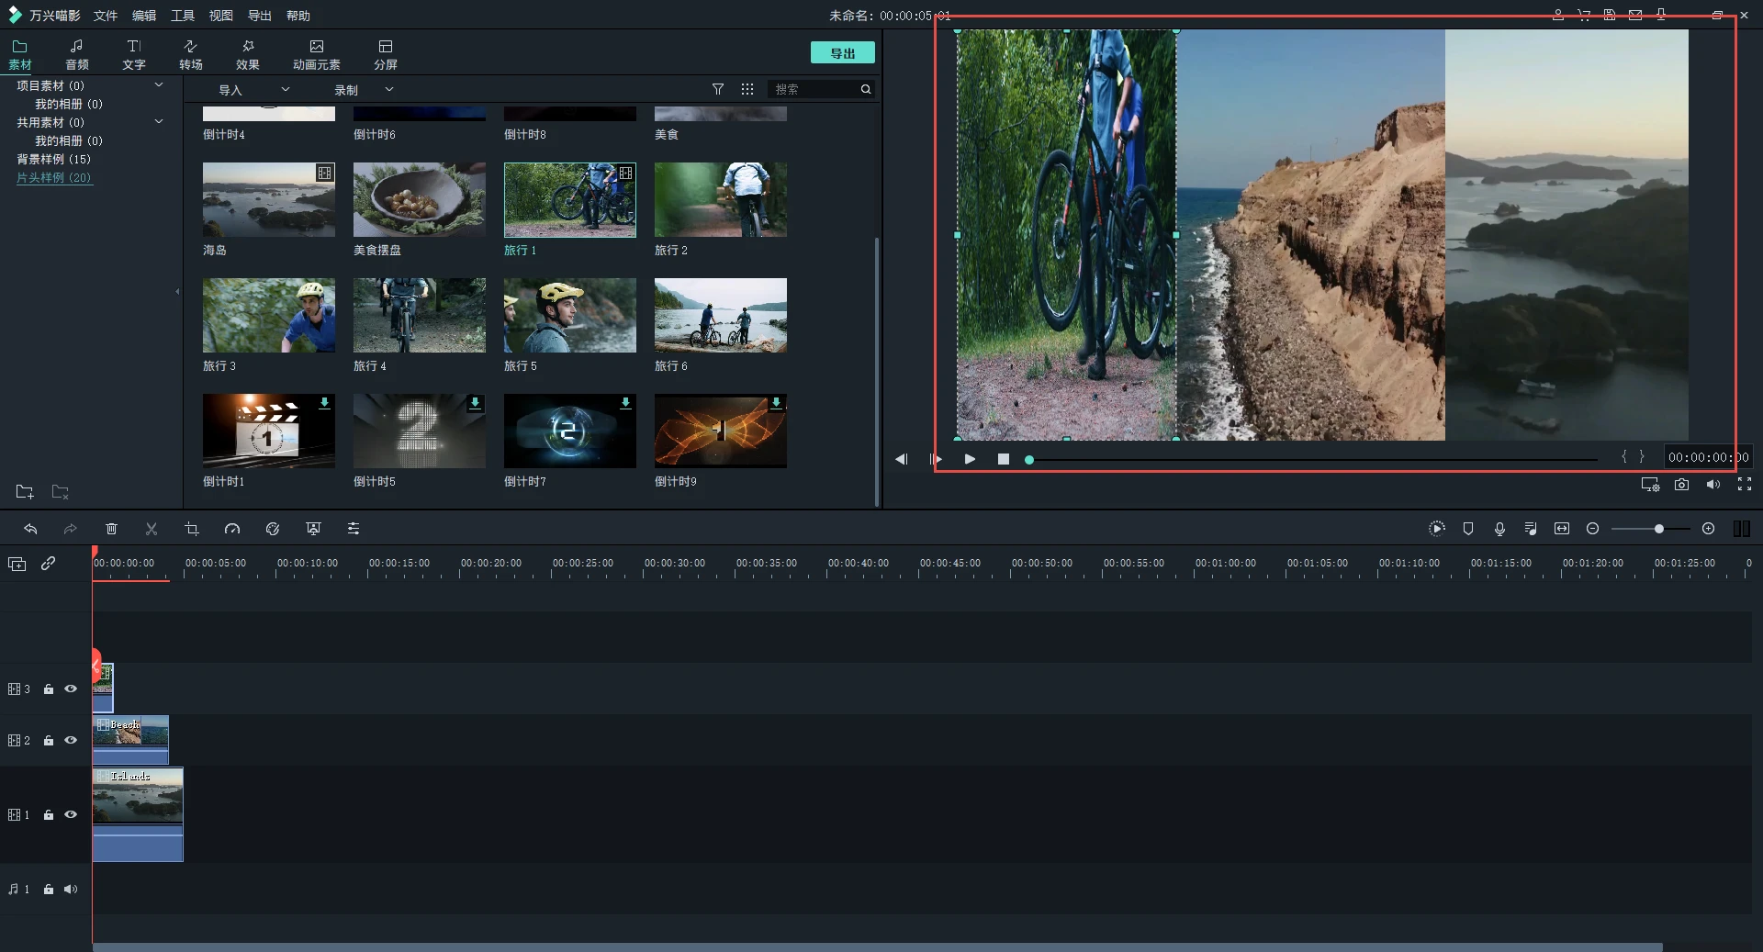Play the preview video
Viewport: 1763px width, 952px height.
tap(970, 459)
